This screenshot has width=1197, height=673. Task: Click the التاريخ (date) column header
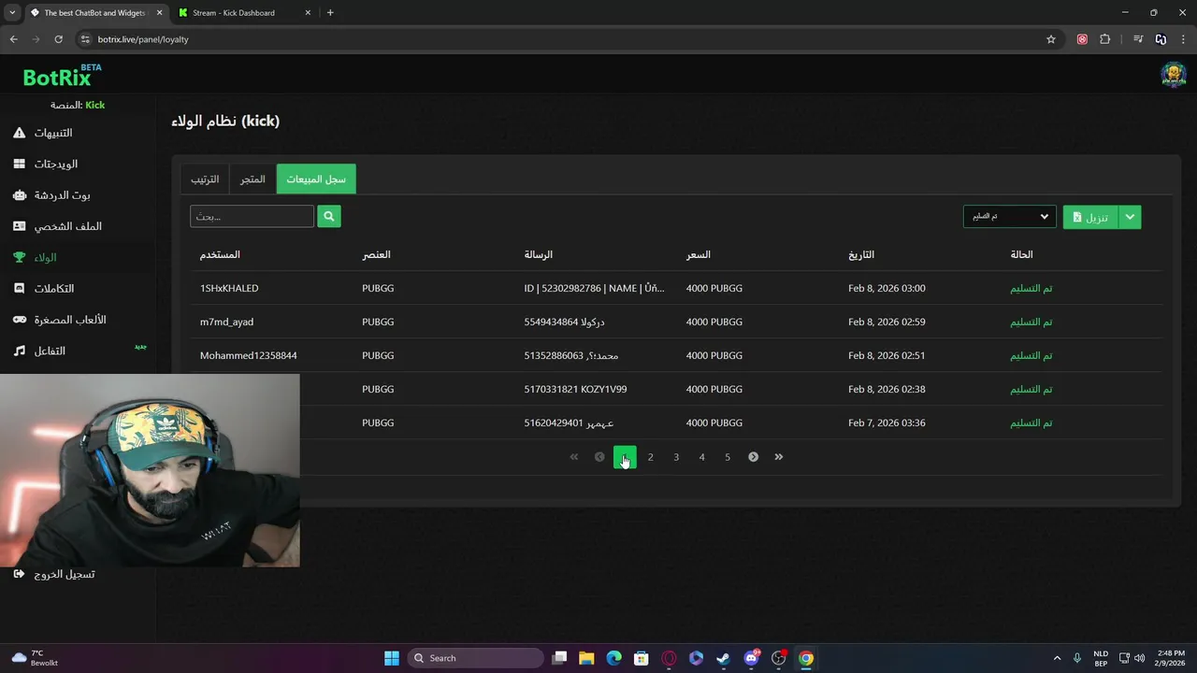click(x=861, y=254)
